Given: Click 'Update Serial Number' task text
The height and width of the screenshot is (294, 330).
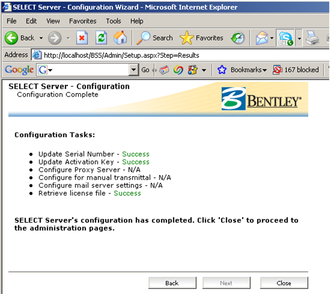Looking at the screenshot, I should tap(76, 154).
